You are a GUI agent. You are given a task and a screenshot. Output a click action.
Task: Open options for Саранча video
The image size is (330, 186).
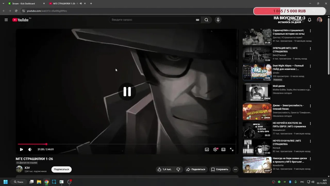(x=310, y=31)
